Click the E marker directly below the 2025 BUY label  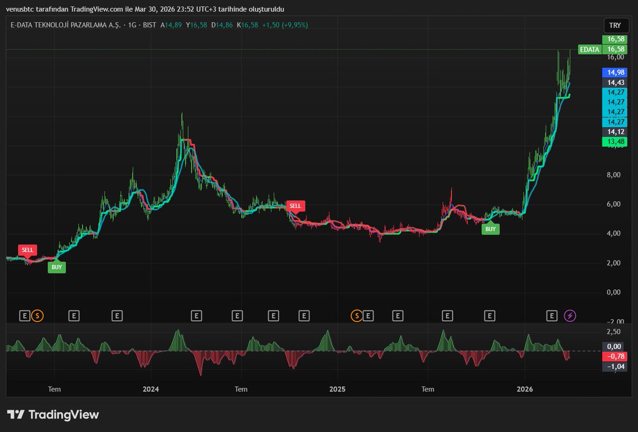click(x=490, y=316)
